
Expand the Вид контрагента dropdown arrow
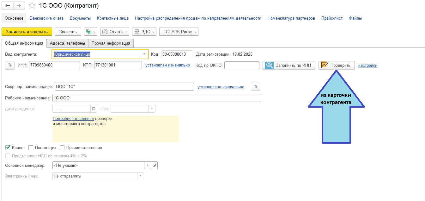pos(144,54)
